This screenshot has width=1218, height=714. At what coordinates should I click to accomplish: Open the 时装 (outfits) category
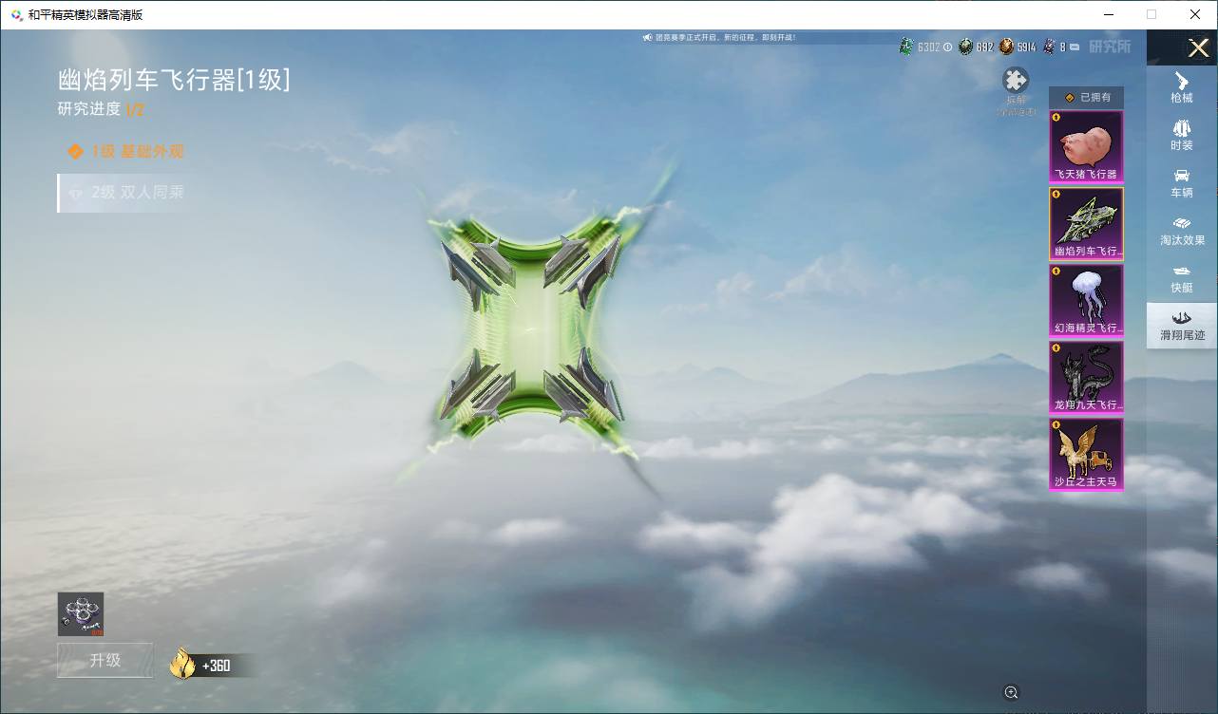pyautogui.click(x=1182, y=136)
